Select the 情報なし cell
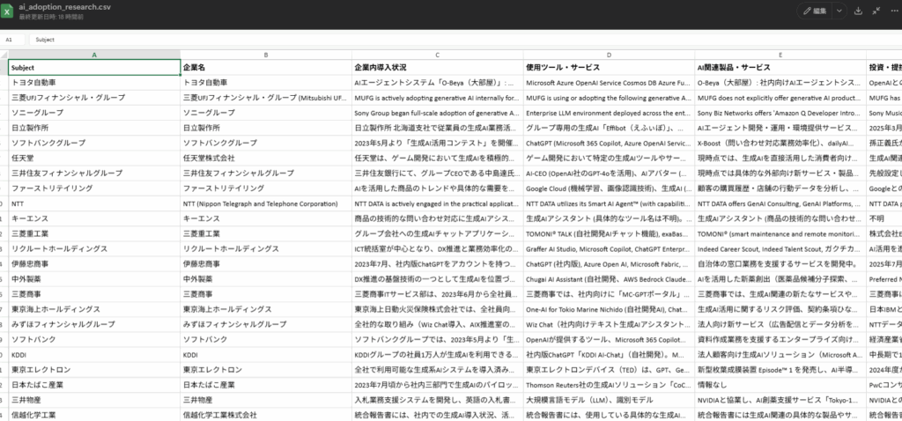 (780, 385)
